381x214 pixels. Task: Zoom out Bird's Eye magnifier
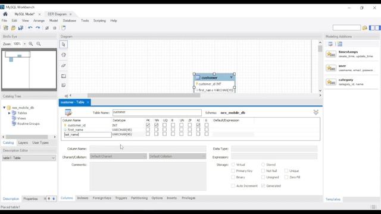tap(39, 44)
